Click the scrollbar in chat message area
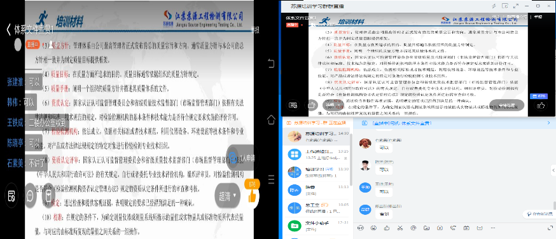 pos(555,206)
